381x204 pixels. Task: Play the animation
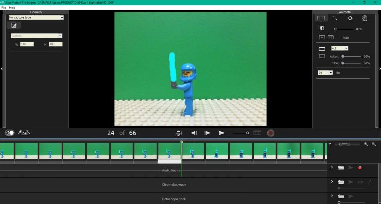pos(221,133)
